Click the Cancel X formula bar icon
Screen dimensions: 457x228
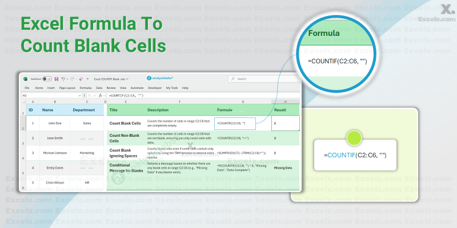90,95
